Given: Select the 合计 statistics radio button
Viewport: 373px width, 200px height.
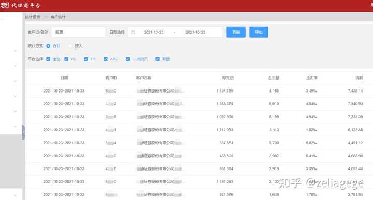Looking at the screenshot, I should pyautogui.click(x=48, y=46).
